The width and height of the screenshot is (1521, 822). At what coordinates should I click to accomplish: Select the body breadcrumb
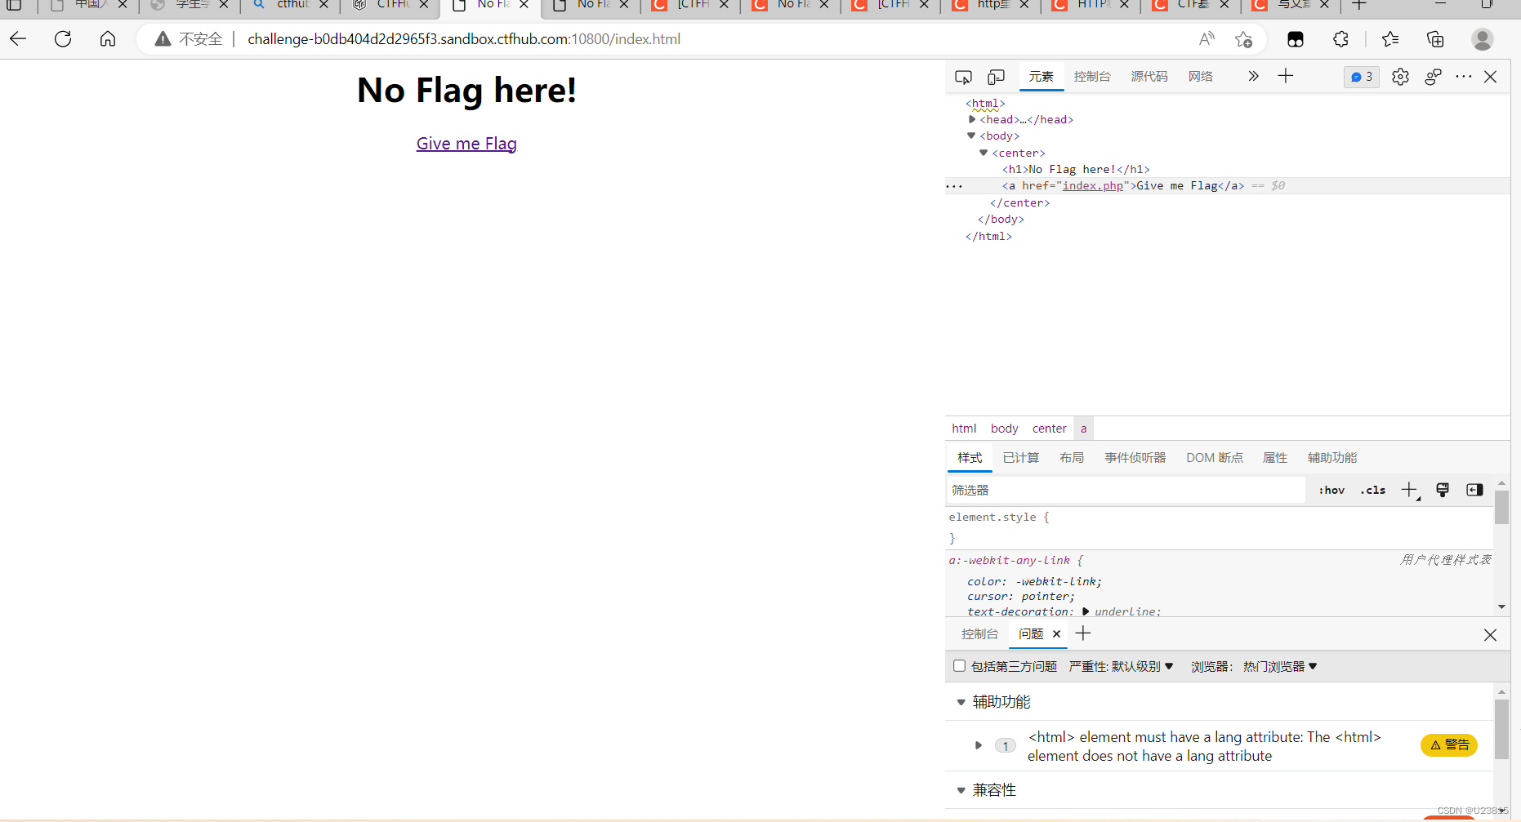(x=1005, y=429)
